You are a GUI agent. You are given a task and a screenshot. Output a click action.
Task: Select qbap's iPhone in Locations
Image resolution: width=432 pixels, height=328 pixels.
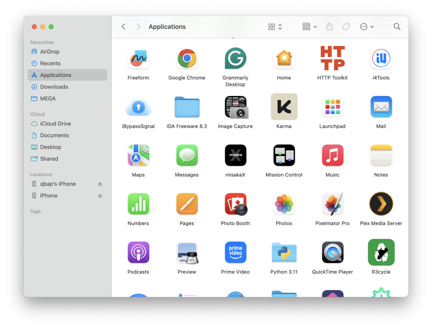point(67,184)
